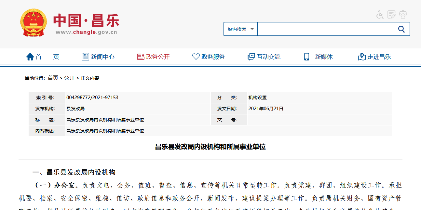This screenshot has width=421, height=210.
Task: Click the magnifier icon to search
Action: (401, 29)
